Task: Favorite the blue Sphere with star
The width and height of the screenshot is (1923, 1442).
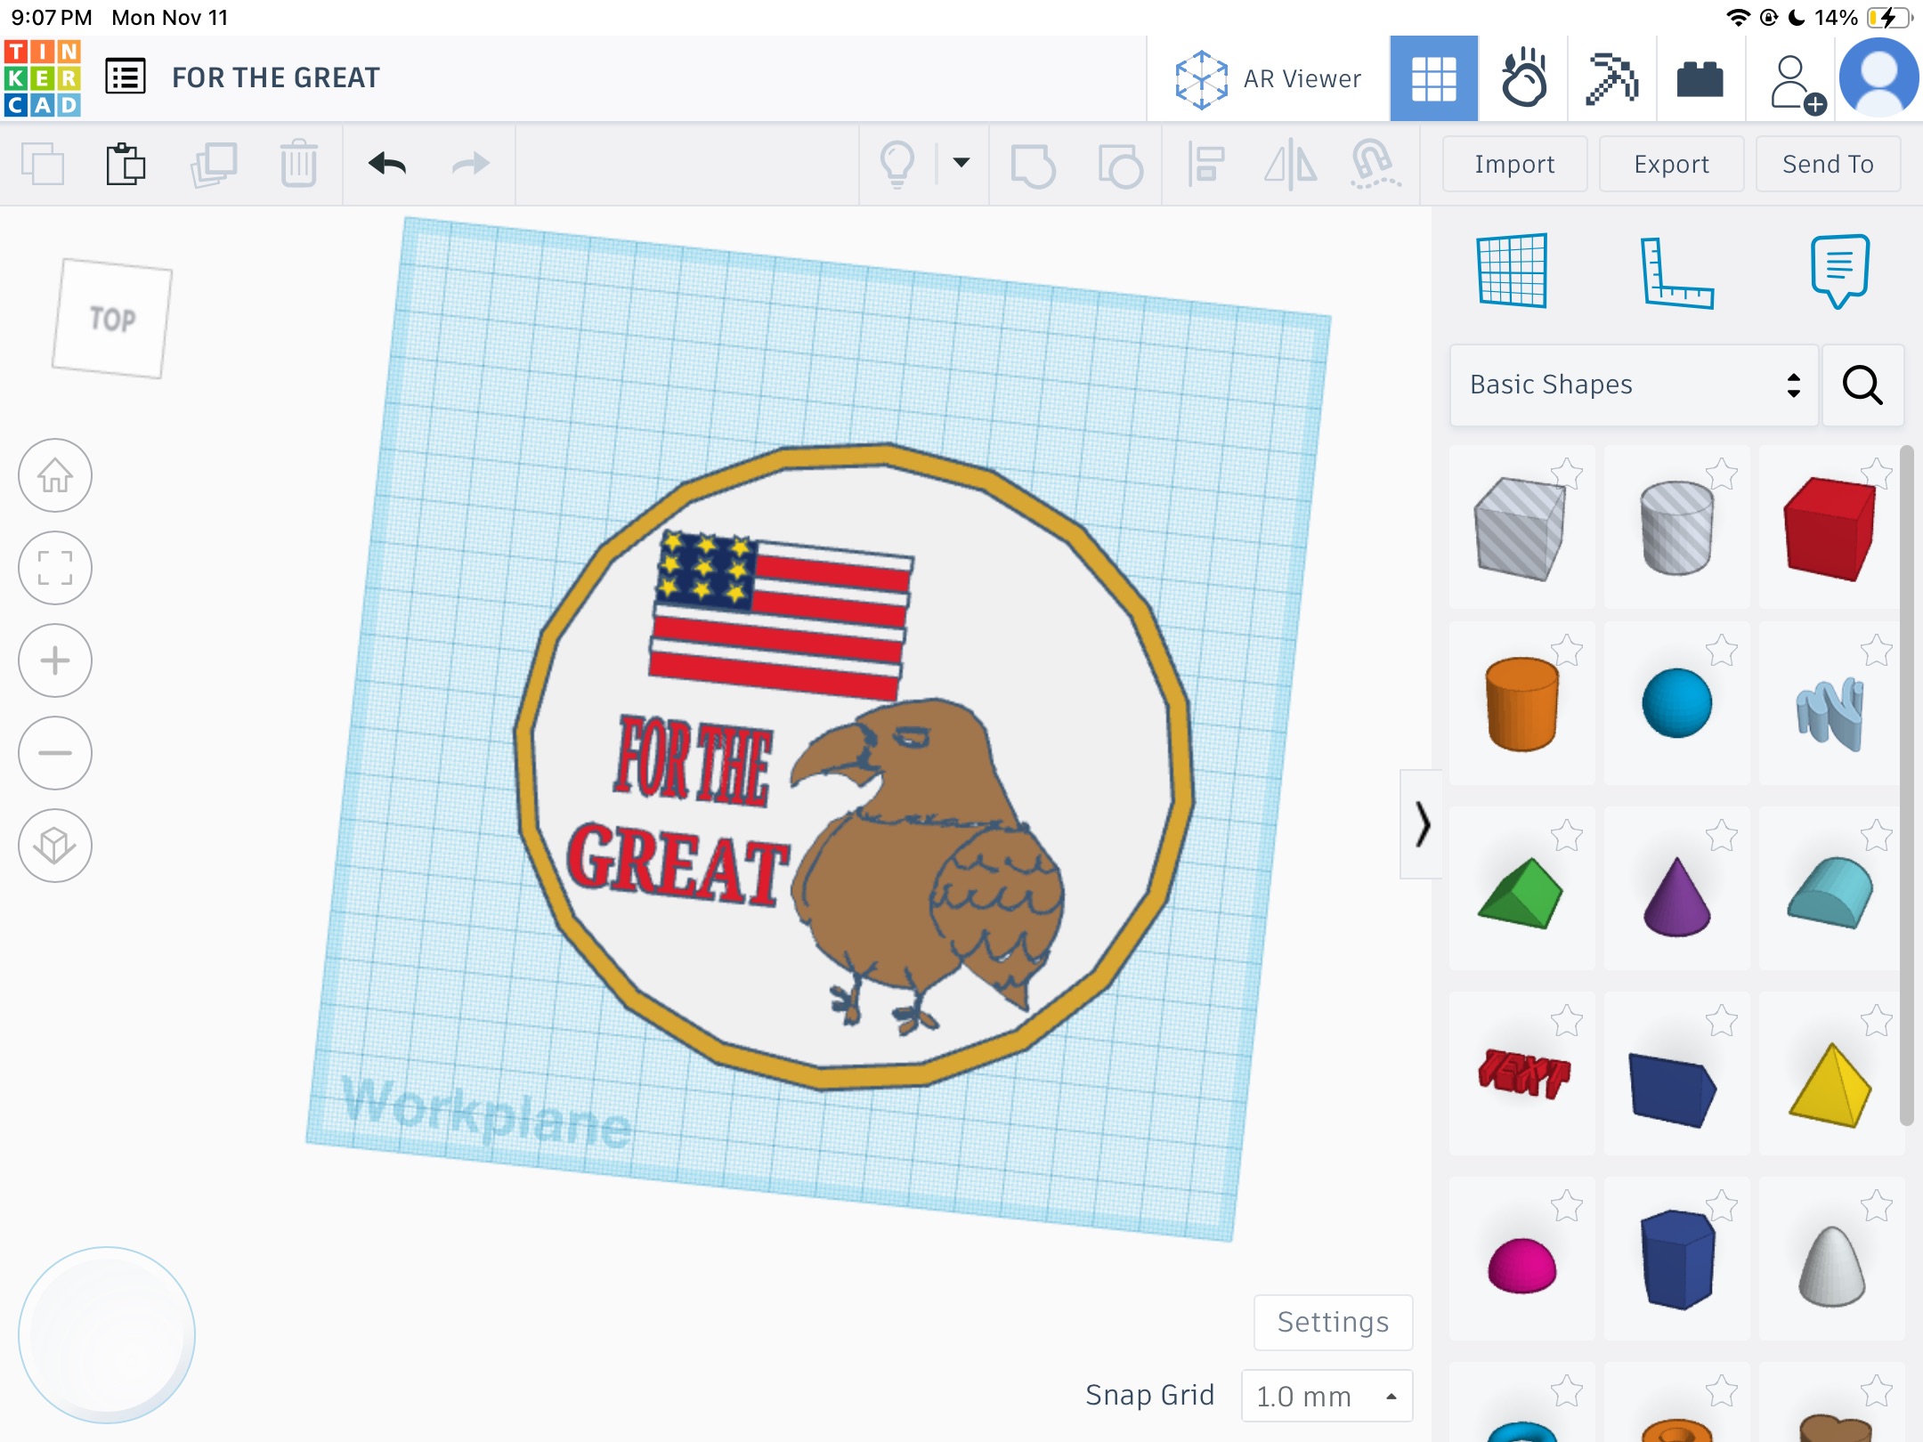Action: point(1722,651)
